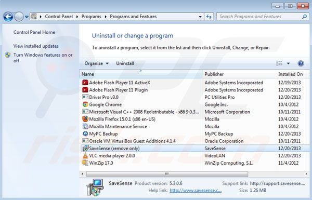
Task: Click the scrollbar right arrow
Action: coord(306,174)
